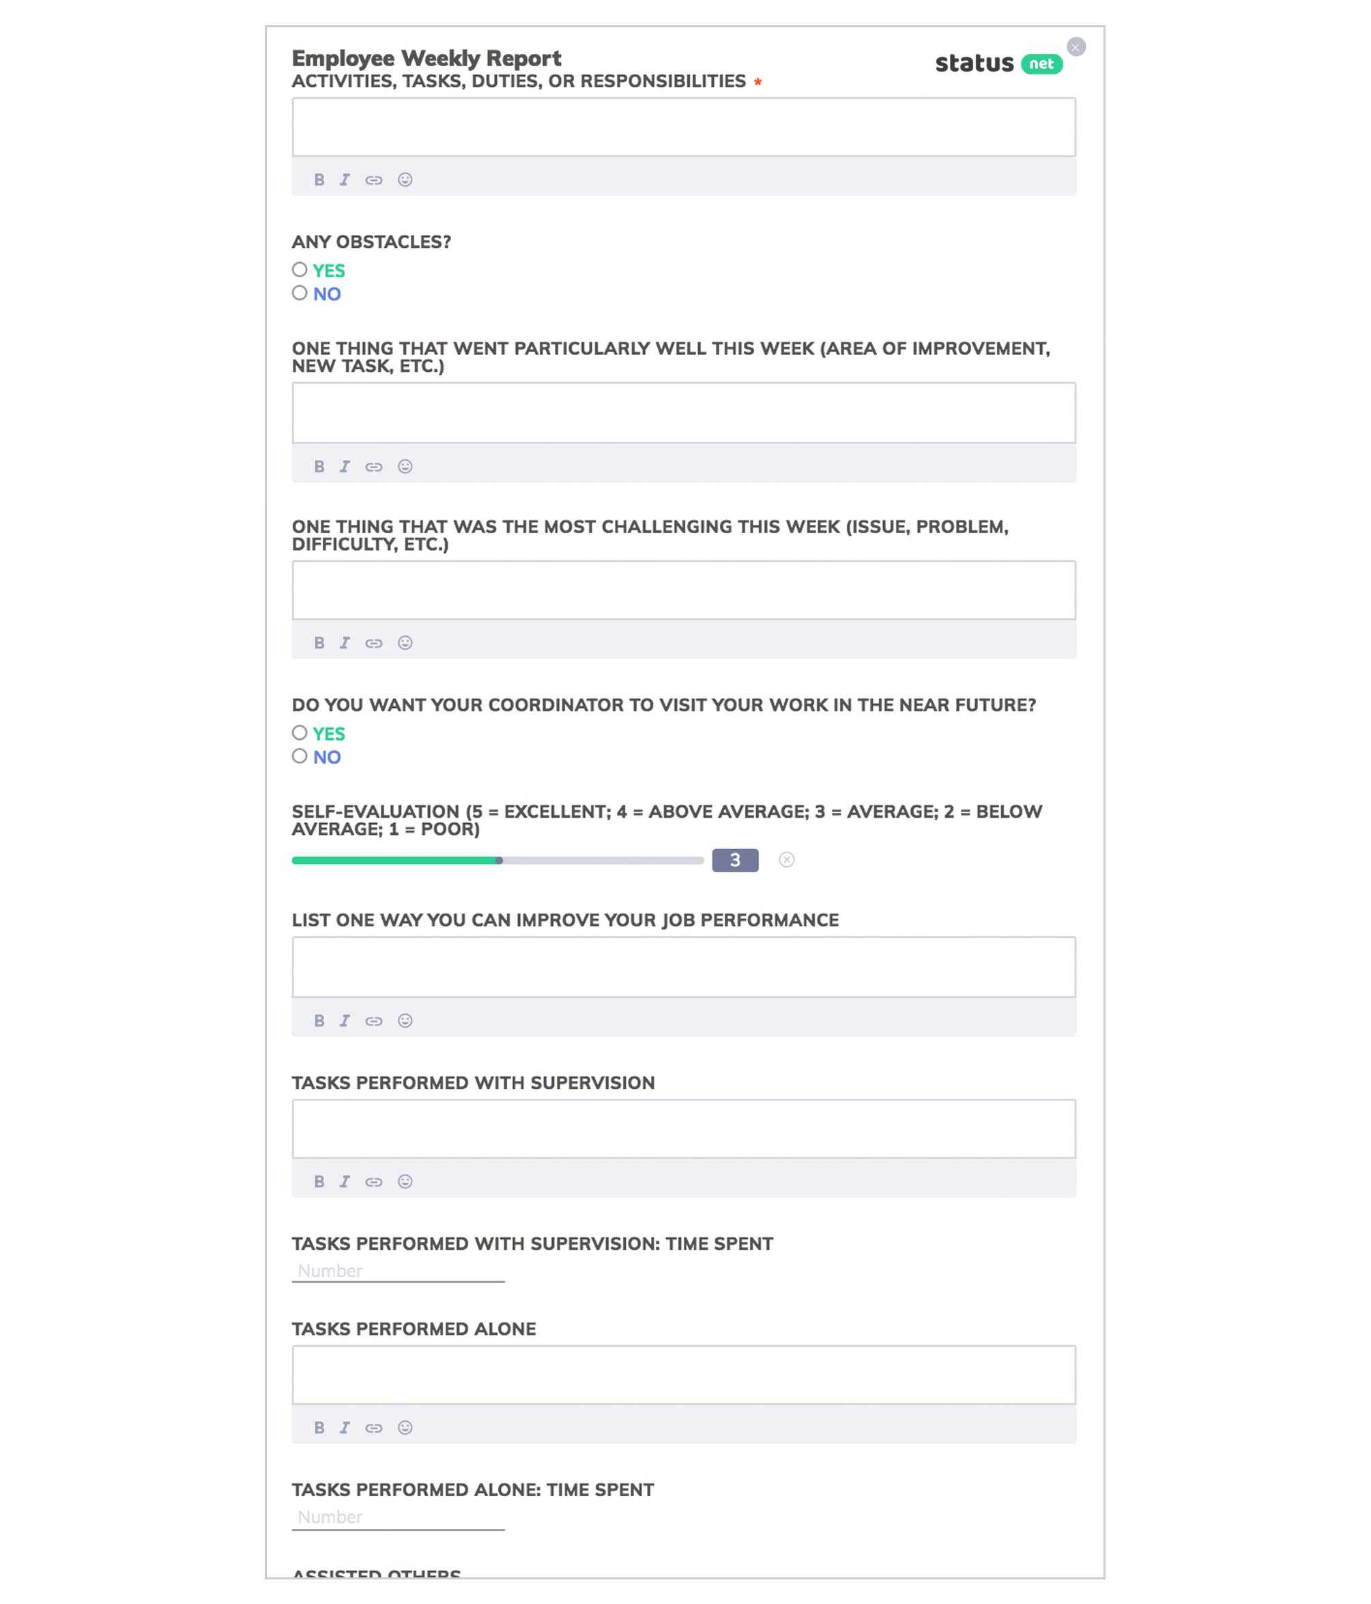Click reset icon next to self-evaluation slider

tap(786, 859)
